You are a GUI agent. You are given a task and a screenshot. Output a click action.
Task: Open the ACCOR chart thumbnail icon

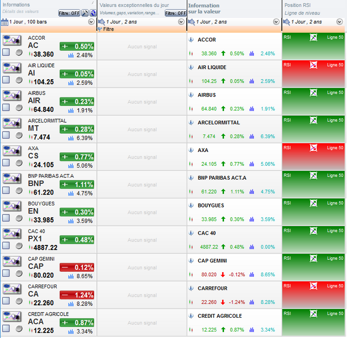coord(12,40)
